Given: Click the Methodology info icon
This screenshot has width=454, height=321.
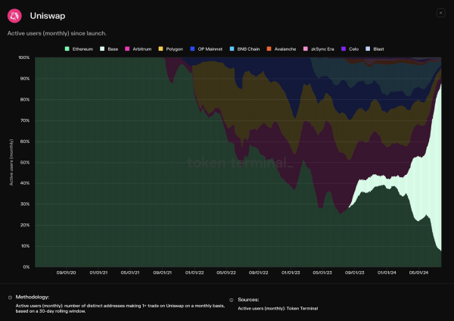Looking at the screenshot, I should tap(9, 298).
